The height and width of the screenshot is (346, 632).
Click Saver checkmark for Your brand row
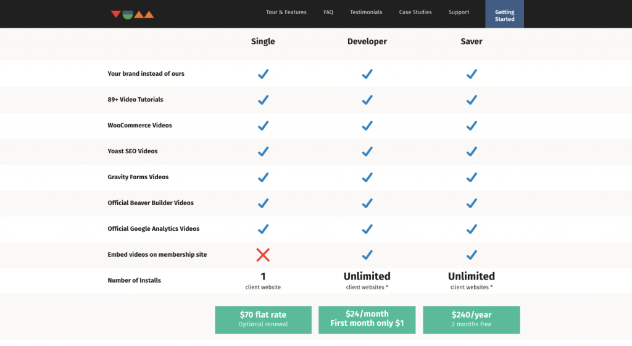(x=472, y=74)
